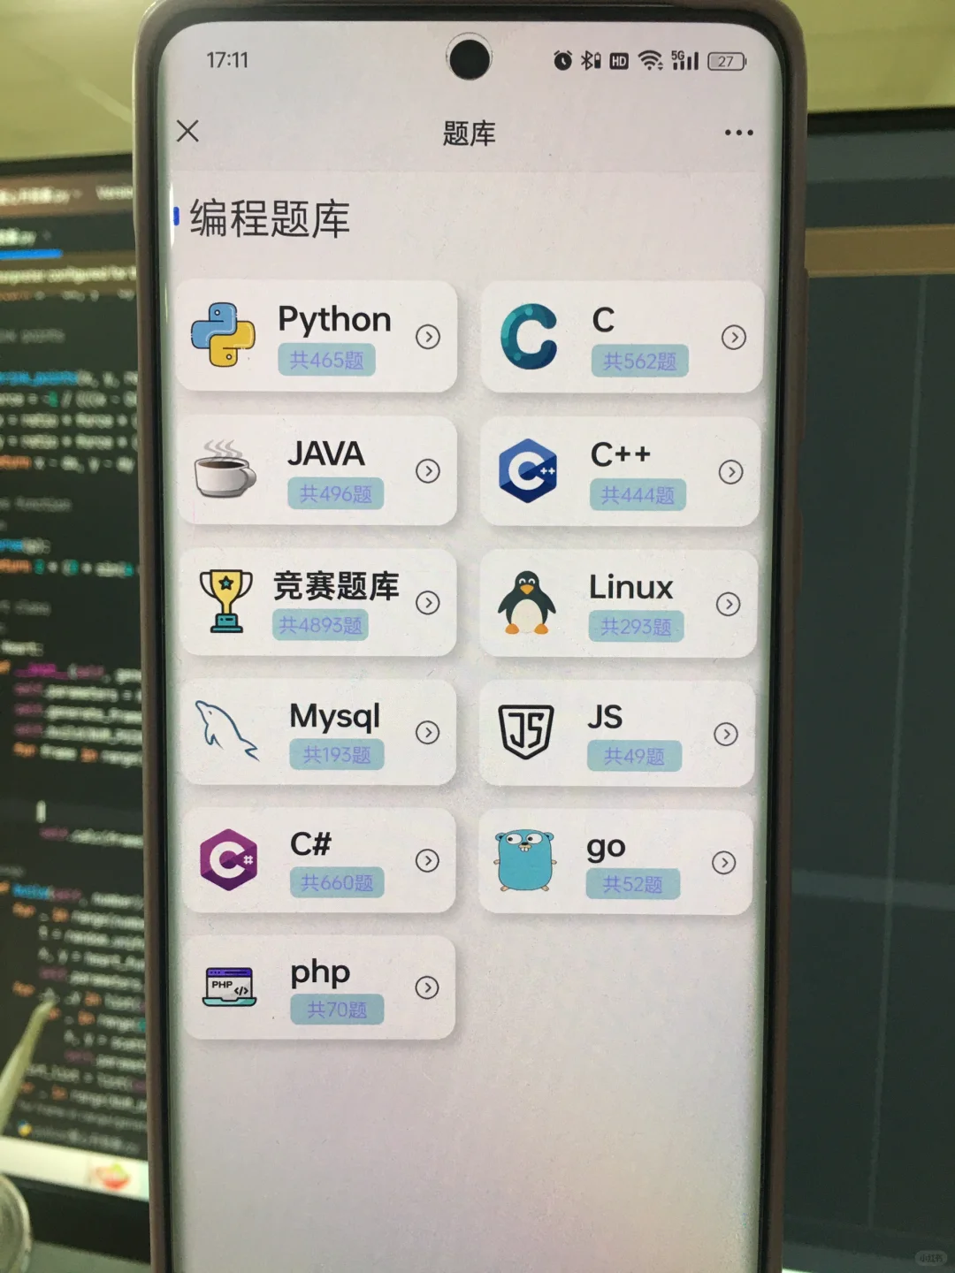Tap the 共496题 badge
The width and height of the screenshot is (955, 1273).
click(x=335, y=493)
